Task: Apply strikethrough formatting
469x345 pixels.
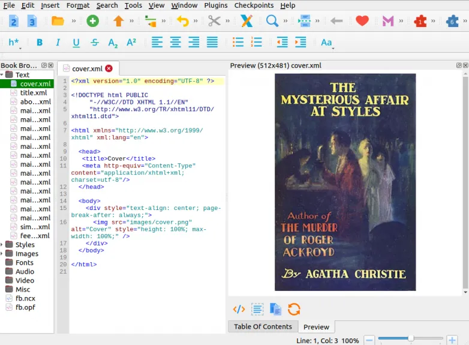Action: (95, 43)
